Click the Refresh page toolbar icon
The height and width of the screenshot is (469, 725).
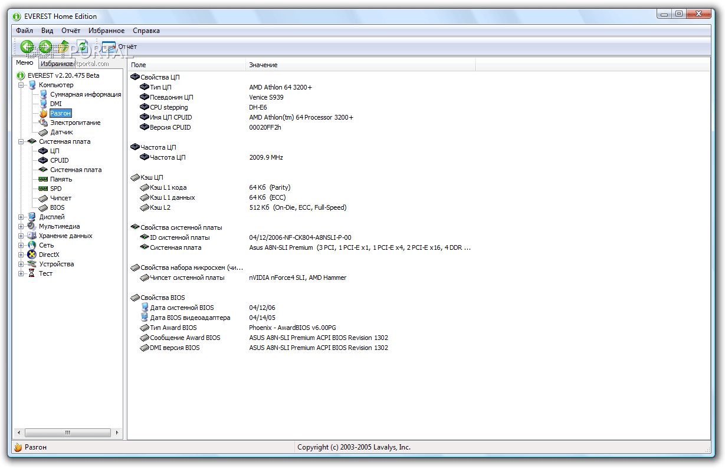coord(82,46)
